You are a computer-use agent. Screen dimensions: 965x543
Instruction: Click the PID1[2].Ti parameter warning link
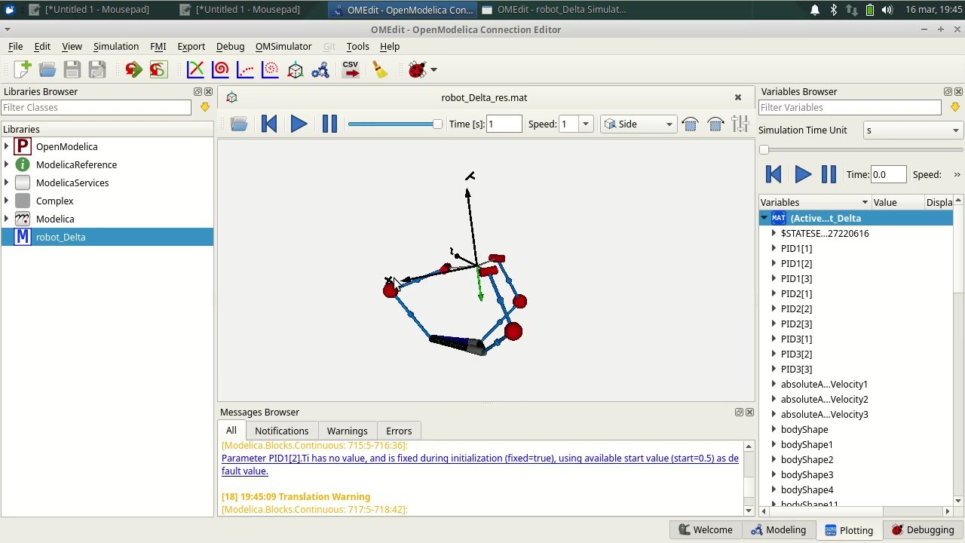click(480, 465)
